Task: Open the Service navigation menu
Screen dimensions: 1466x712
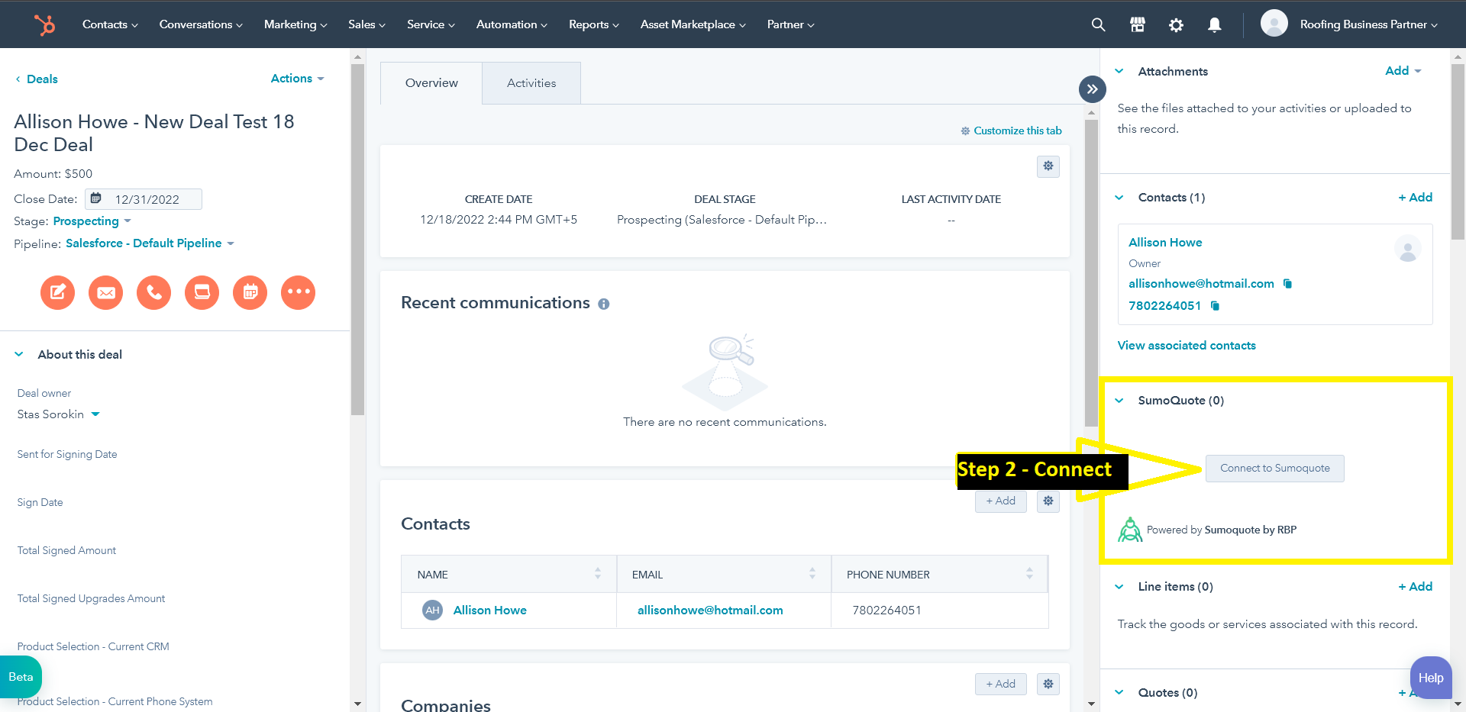Action: tap(431, 24)
